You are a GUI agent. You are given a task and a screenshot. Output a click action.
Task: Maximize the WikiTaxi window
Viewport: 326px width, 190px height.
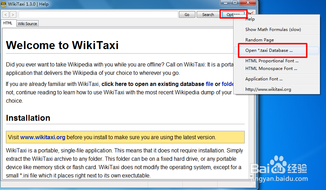click(x=235, y=3)
